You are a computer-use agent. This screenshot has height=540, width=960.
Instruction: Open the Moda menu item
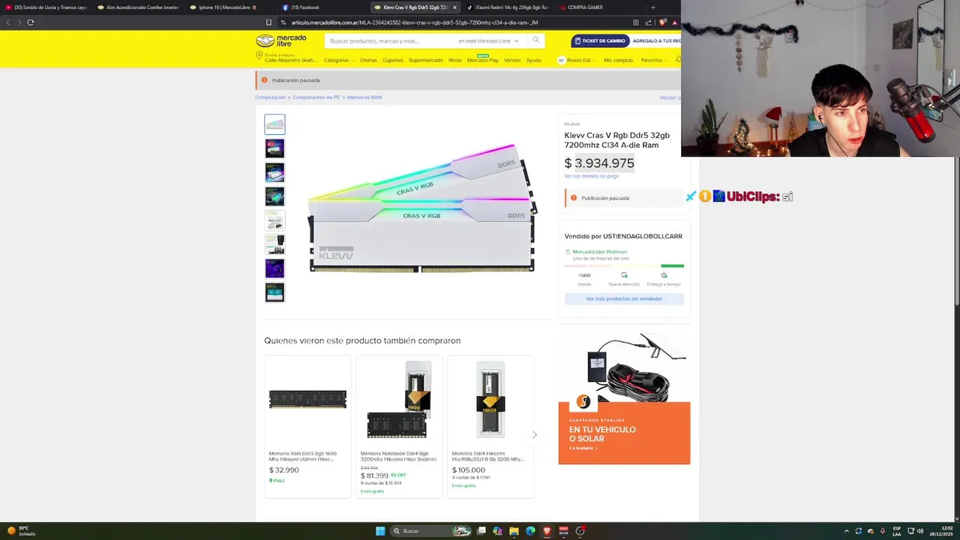point(455,60)
